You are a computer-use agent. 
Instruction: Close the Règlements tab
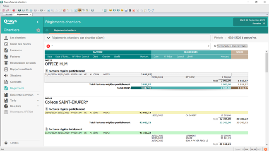(31, 15)
